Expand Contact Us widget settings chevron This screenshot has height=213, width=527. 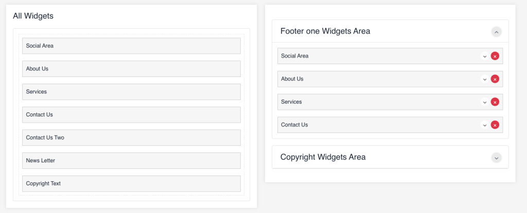[x=485, y=125]
